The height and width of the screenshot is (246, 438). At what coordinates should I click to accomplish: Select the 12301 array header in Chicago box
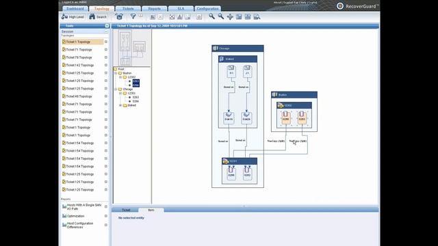click(240, 161)
